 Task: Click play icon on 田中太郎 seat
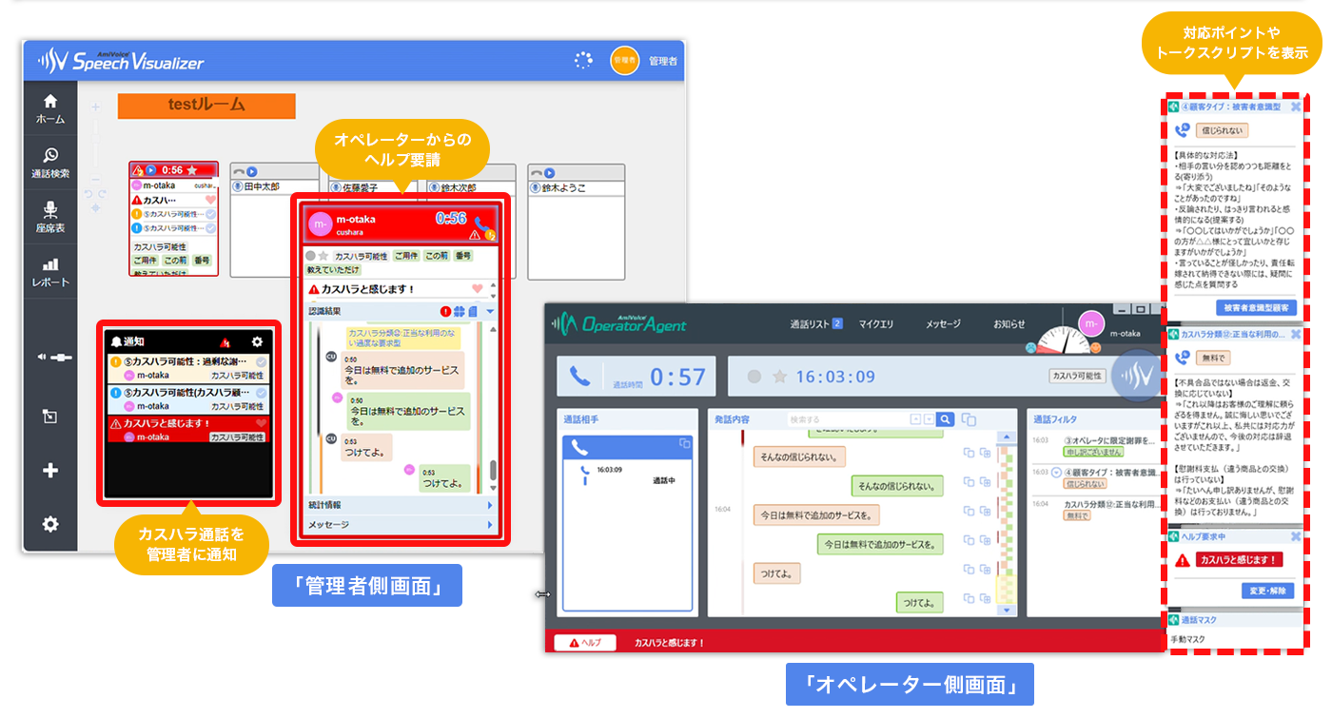coord(251,172)
